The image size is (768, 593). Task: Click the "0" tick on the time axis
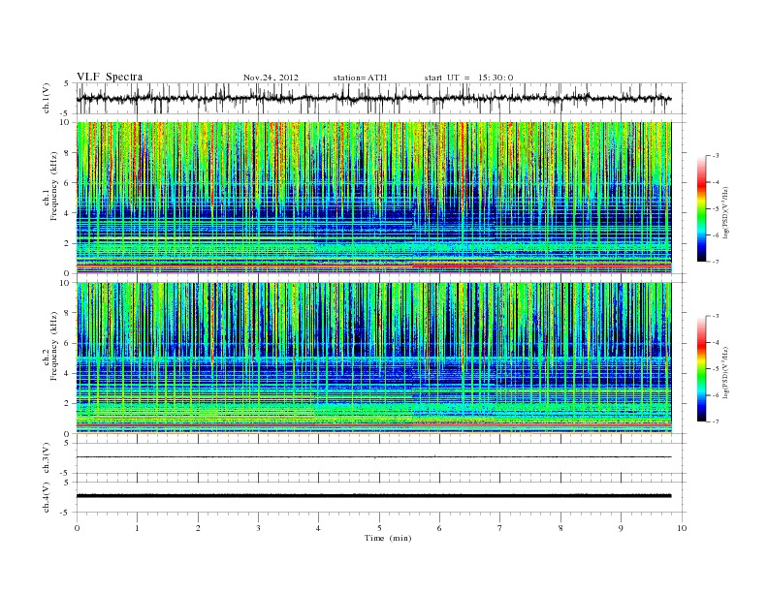(77, 528)
